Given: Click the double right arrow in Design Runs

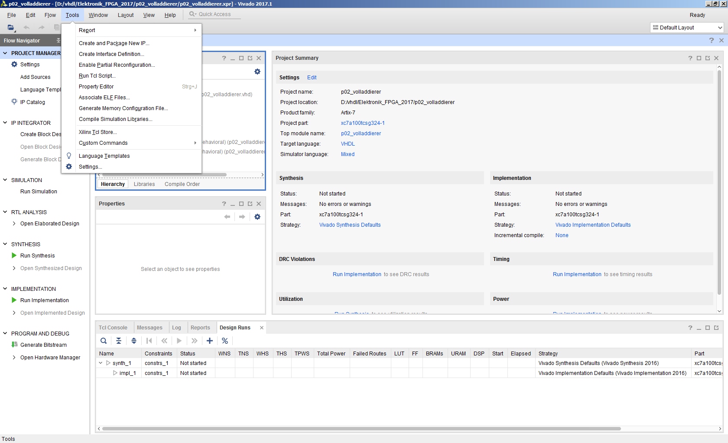Looking at the screenshot, I should coord(195,341).
